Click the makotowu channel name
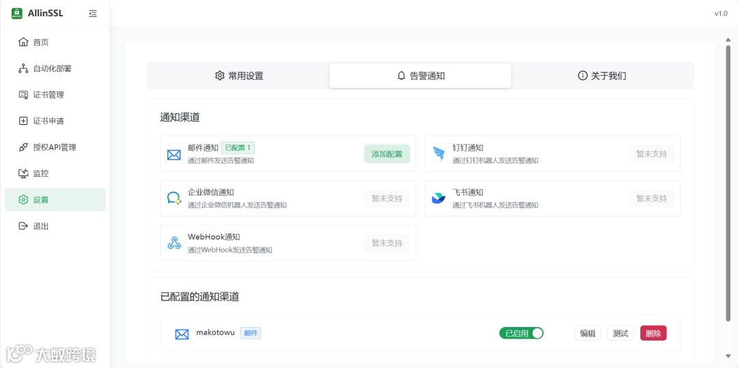The image size is (738, 368). coord(215,332)
